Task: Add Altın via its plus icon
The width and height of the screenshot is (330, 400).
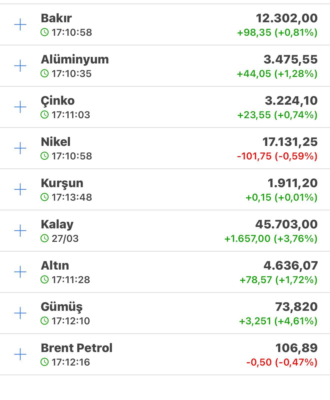Action: (x=20, y=272)
